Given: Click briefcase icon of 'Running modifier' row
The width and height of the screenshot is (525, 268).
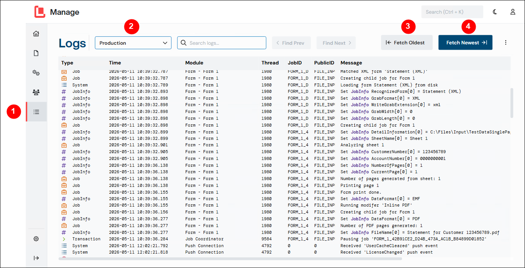Looking at the screenshot, I should point(64,205).
